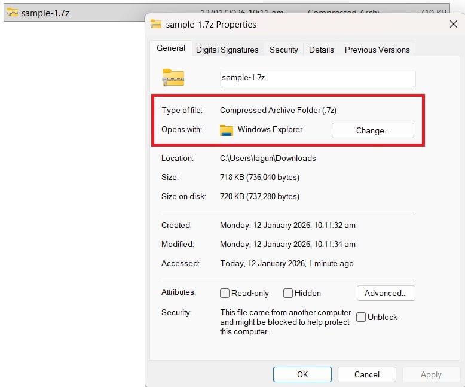The height and width of the screenshot is (387, 465).
Task: Switch to the Details tab
Action: tap(321, 50)
